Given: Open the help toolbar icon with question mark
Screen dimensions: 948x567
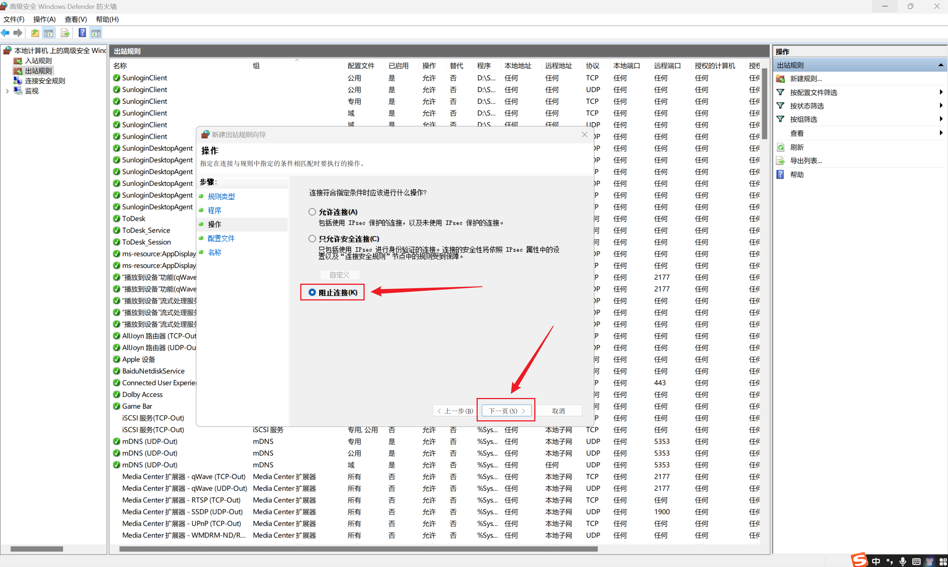Looking at the screenshot, I should (82, 33).
